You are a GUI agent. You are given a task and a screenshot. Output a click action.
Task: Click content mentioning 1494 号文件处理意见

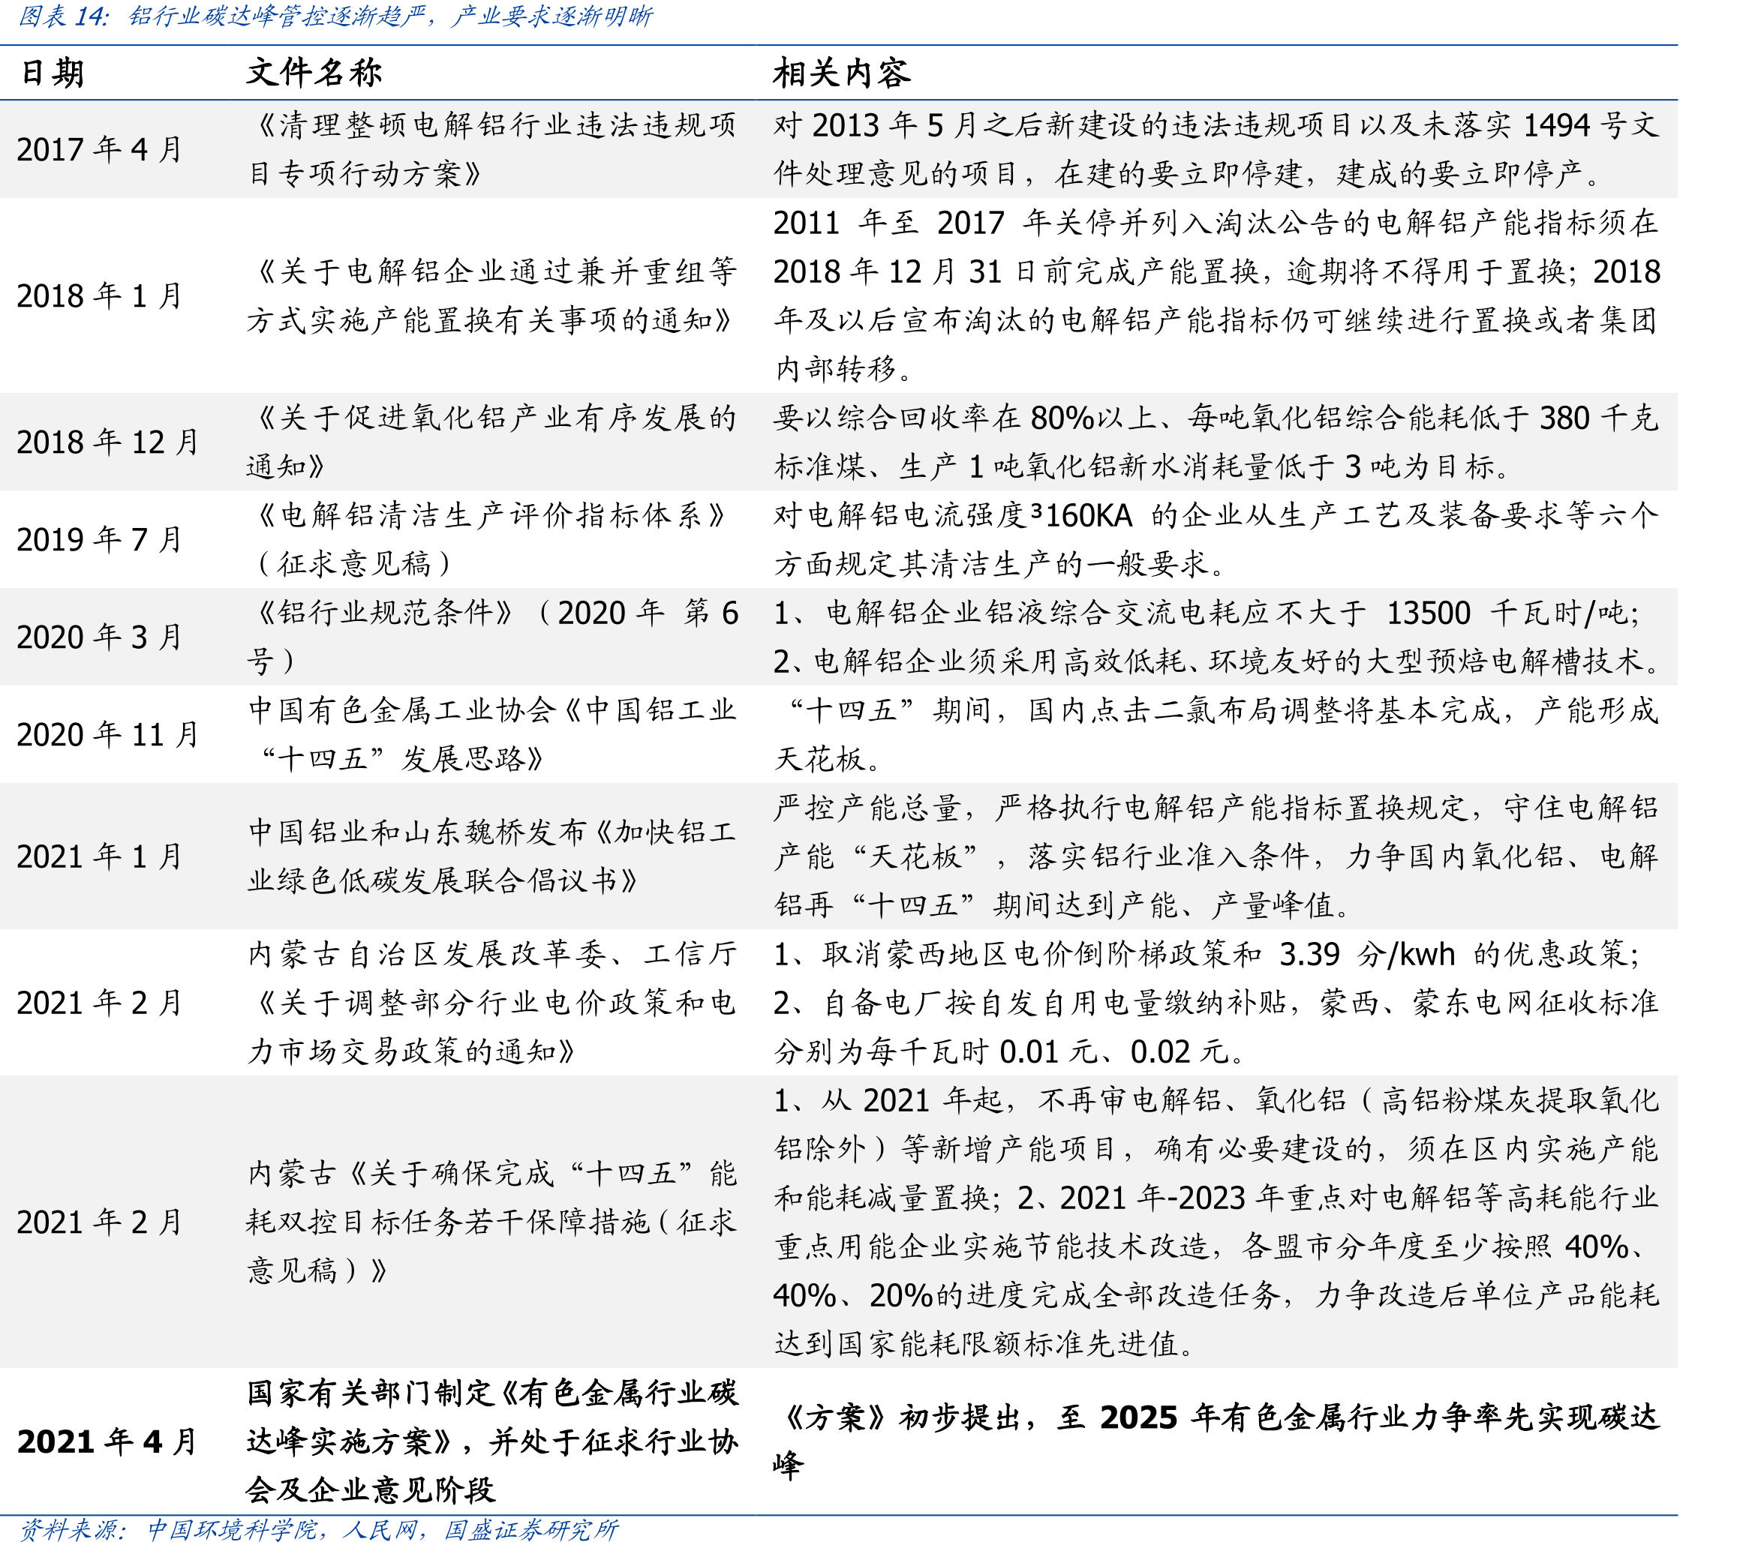pos(1216,149)
